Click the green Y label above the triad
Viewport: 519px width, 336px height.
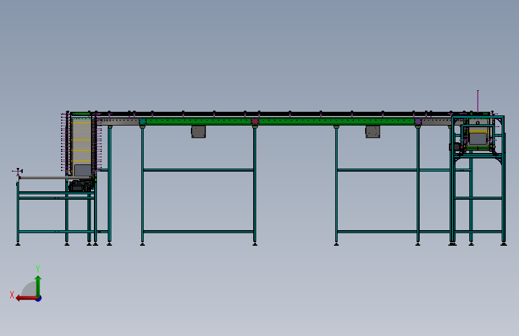(x=38, y=269)
